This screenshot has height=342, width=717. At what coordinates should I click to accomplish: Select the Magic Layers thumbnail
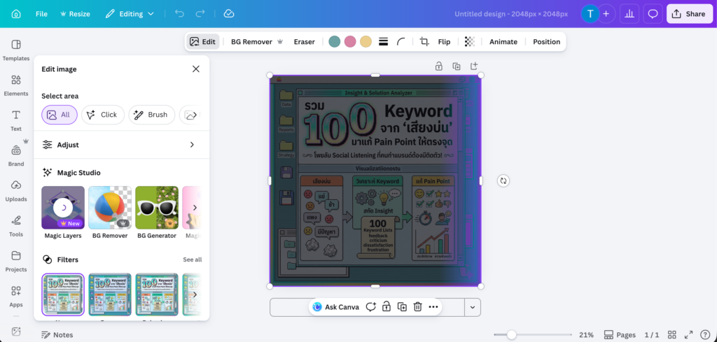[63, 208]
